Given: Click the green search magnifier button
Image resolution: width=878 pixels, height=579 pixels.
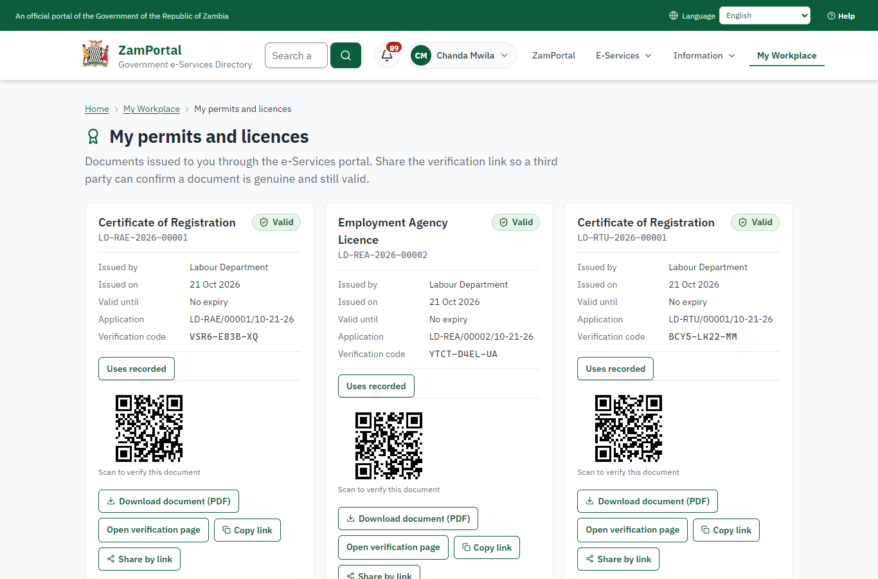Looking at the screenshot, I should click(x=346, y=55).
